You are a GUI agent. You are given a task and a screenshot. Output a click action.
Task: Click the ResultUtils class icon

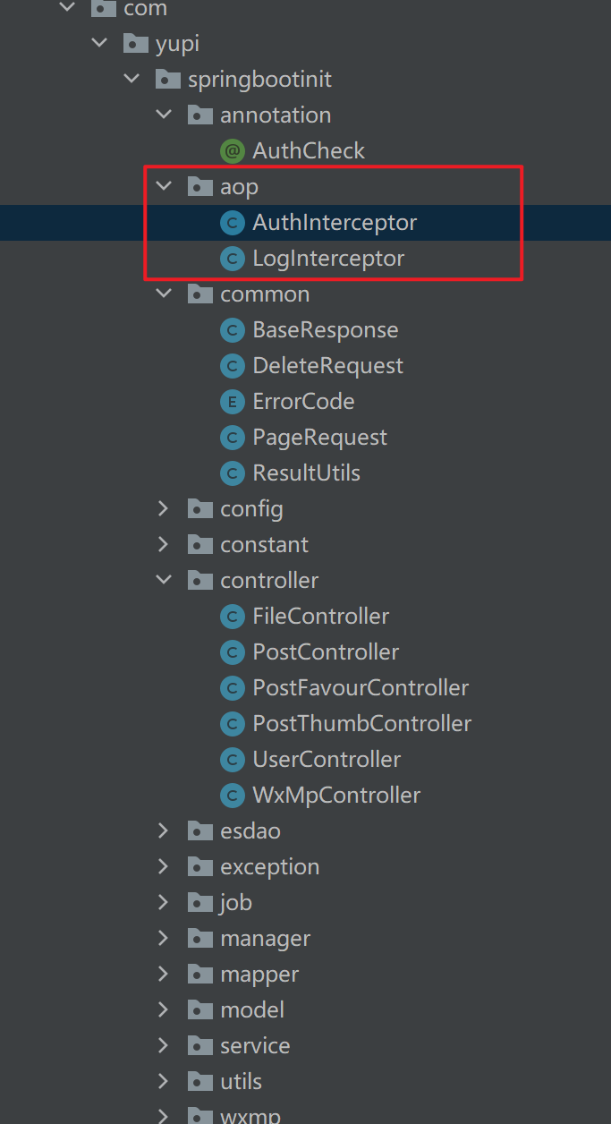(x=232, y=473)
